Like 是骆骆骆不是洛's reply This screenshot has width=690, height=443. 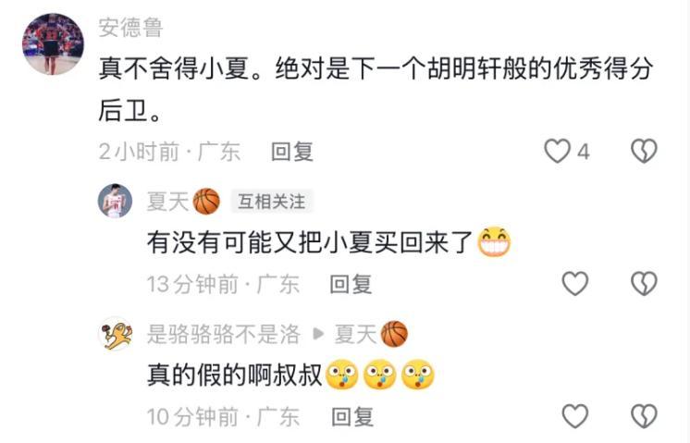[575, 416]
